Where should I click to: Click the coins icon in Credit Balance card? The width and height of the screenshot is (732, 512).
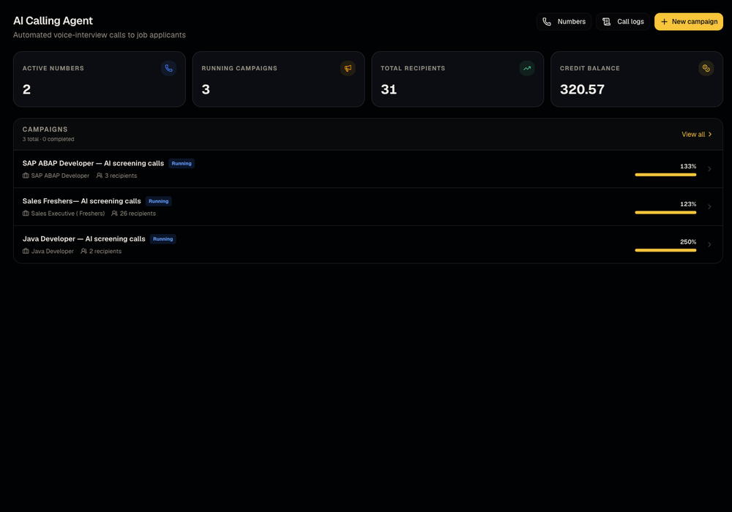706,68
